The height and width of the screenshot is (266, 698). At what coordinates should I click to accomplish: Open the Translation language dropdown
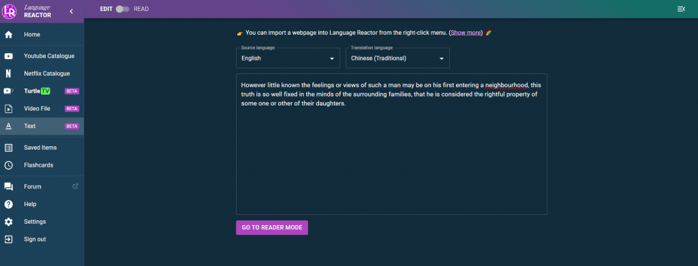pyautogui.click(x=397, y=59)
